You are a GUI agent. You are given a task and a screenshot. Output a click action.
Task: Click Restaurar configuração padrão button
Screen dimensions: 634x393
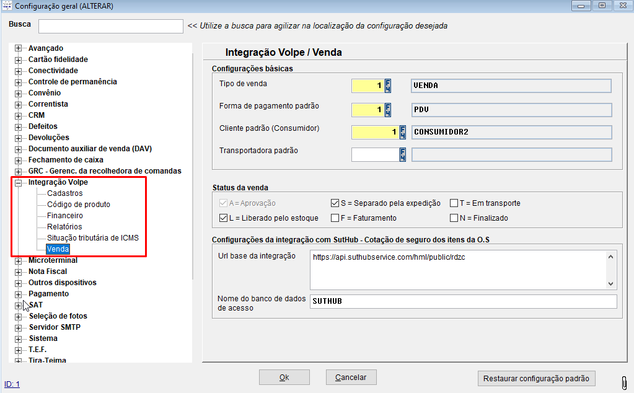pyautogui.click(x=537, y=378)
